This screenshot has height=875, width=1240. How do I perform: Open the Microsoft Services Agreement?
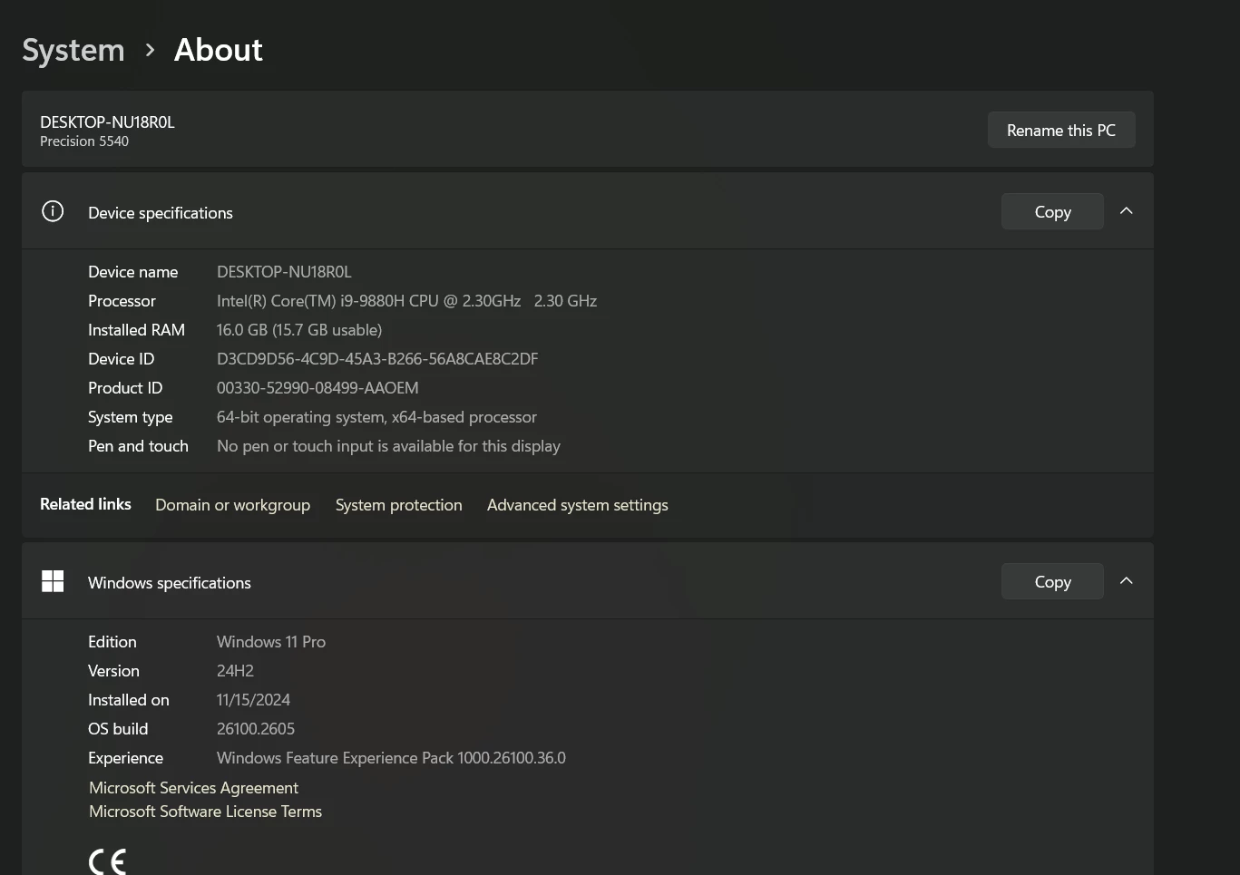(193, 788)
